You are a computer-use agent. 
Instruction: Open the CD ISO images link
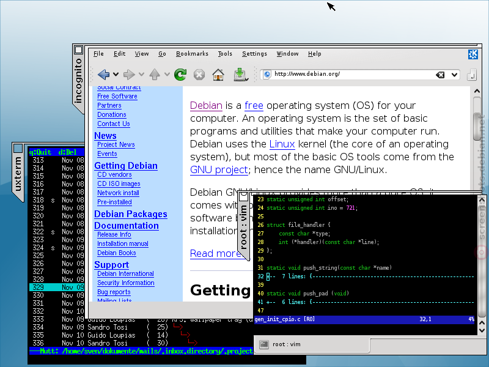pos(119,184)
